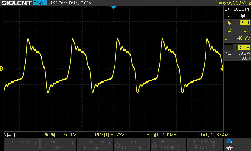Image resolution: width=251 pixels, height=151 pixels.
Task: Click the trigger level -40 mV value
Action: [x=243, y=38]
